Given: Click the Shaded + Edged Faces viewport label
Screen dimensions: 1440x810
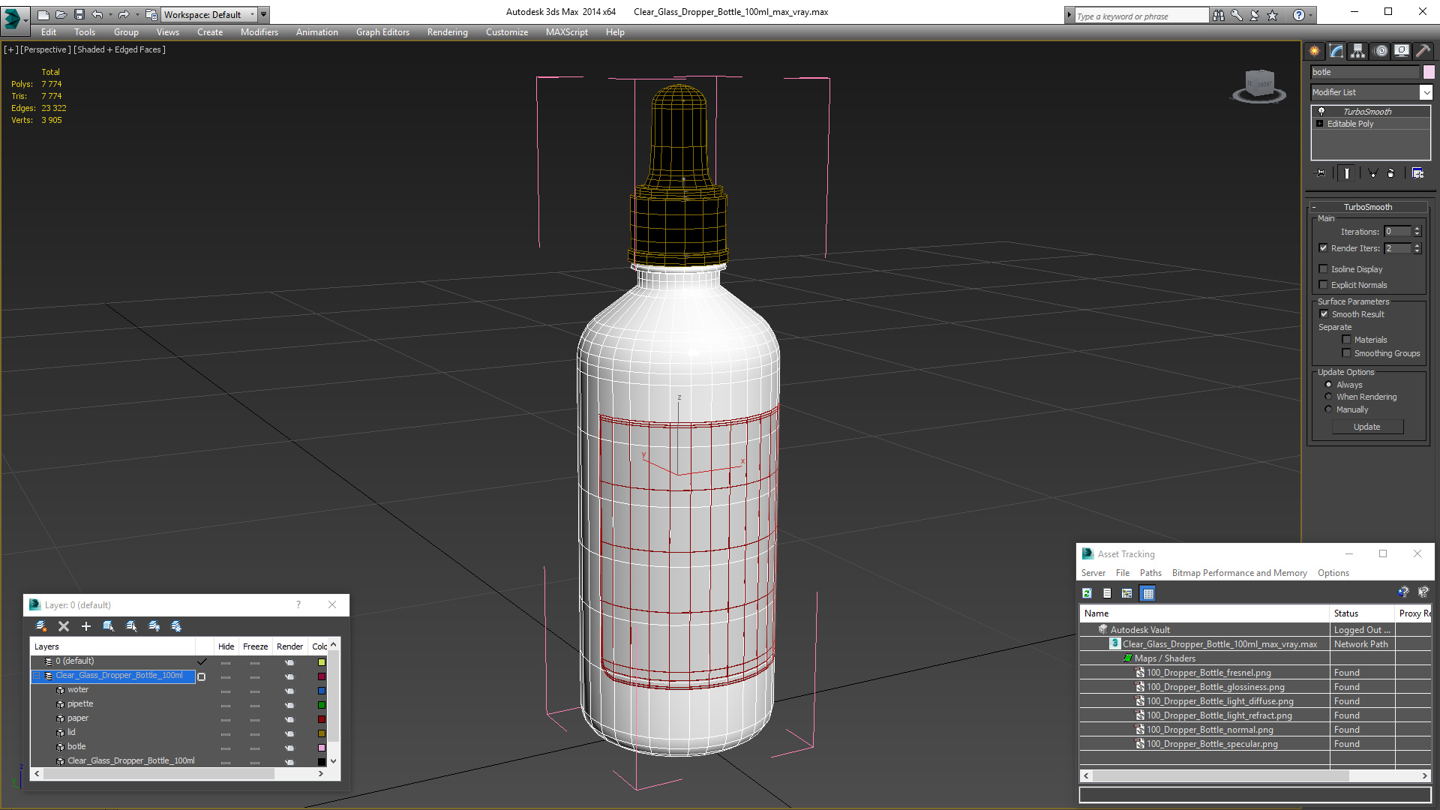Looking at the screenshot, I should point(119,49).
